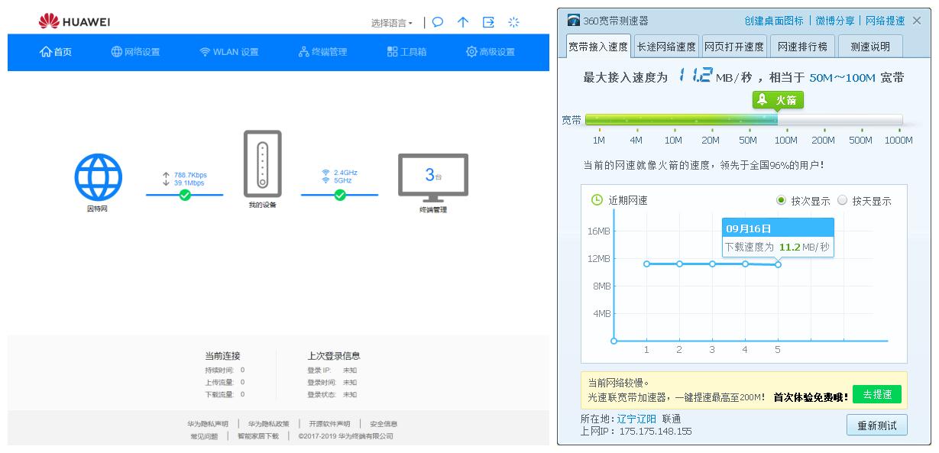939x453 pixels.
Task: Select the 按次显示 radio button
Action: click(781, 200)
